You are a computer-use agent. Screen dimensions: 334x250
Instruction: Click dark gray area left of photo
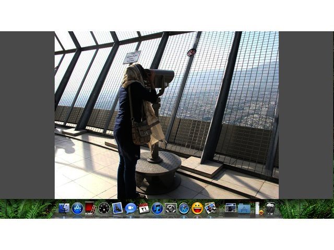(27, 115)
